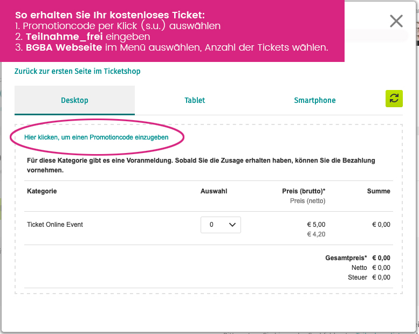Open the Ticket Online Event quantity dropdown
Screen dimensions: 419x334
221,225
